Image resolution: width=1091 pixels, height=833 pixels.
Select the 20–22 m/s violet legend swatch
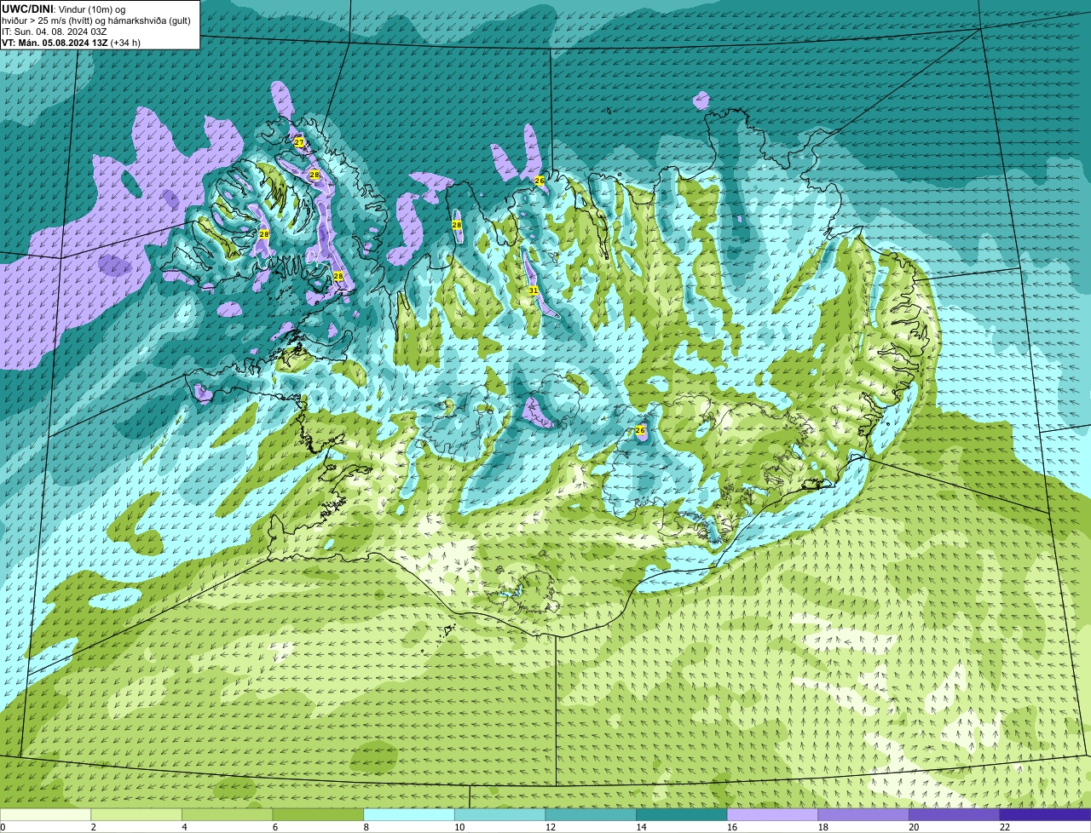(x=955, y=814)
